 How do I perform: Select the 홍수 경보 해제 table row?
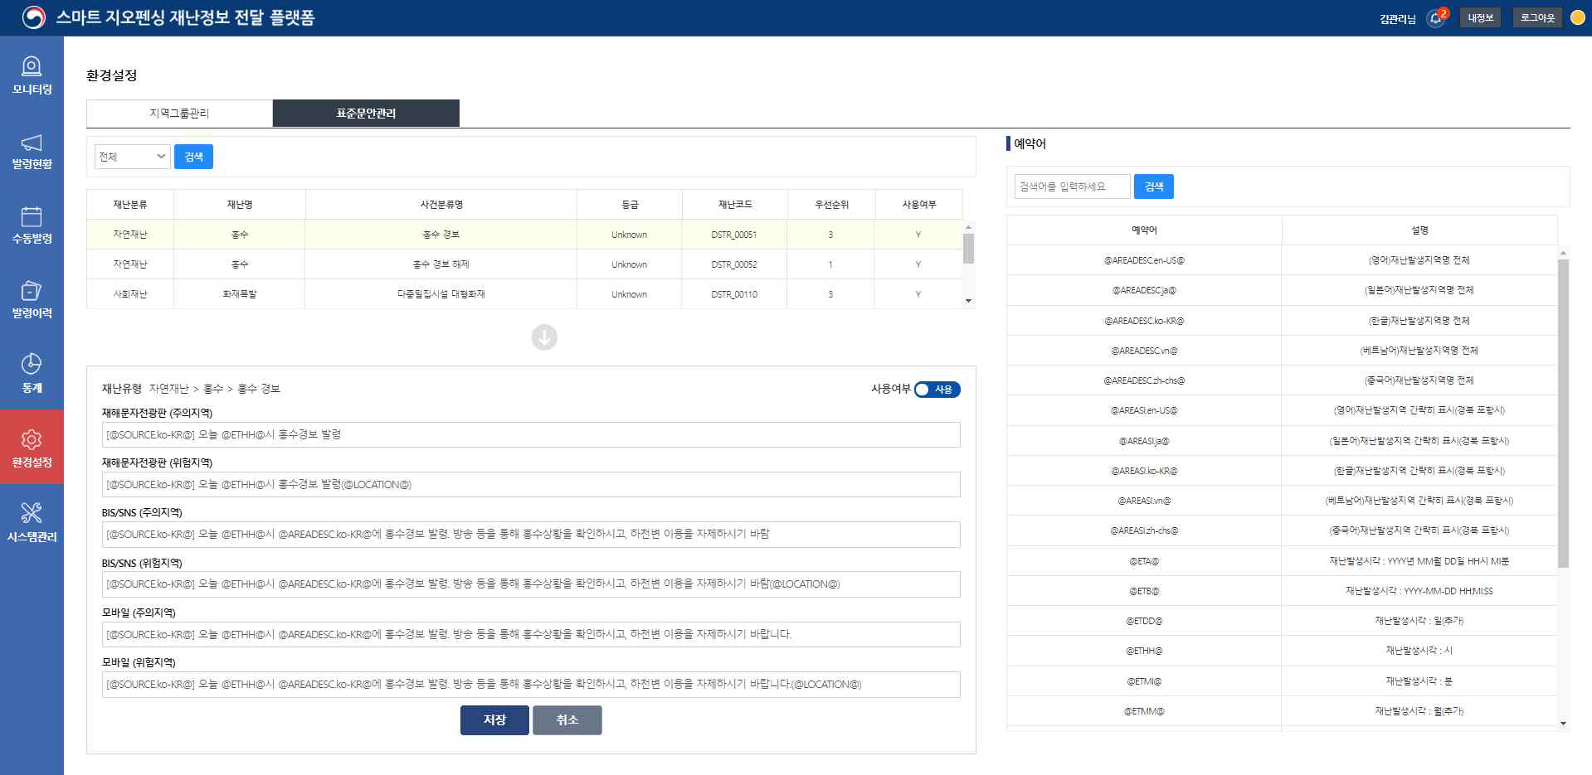(524, 264)
